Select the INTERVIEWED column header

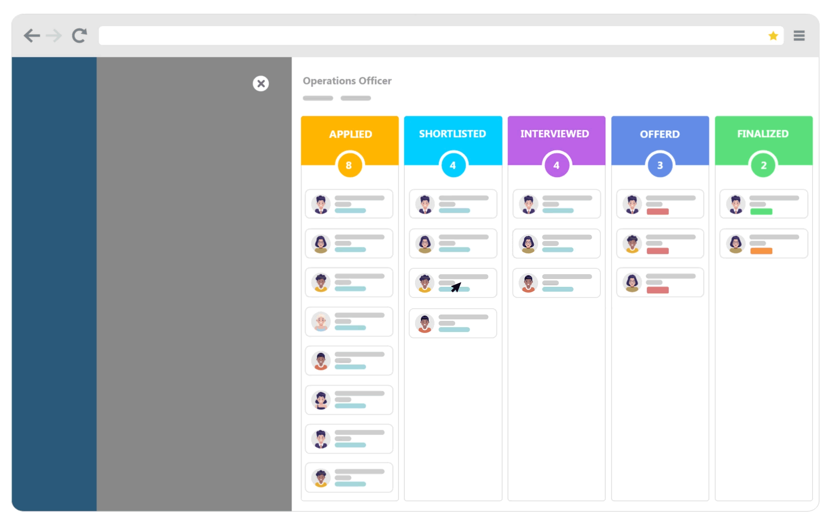coord(555,134)
